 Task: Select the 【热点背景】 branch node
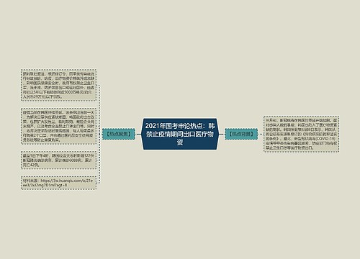point(241,134)
